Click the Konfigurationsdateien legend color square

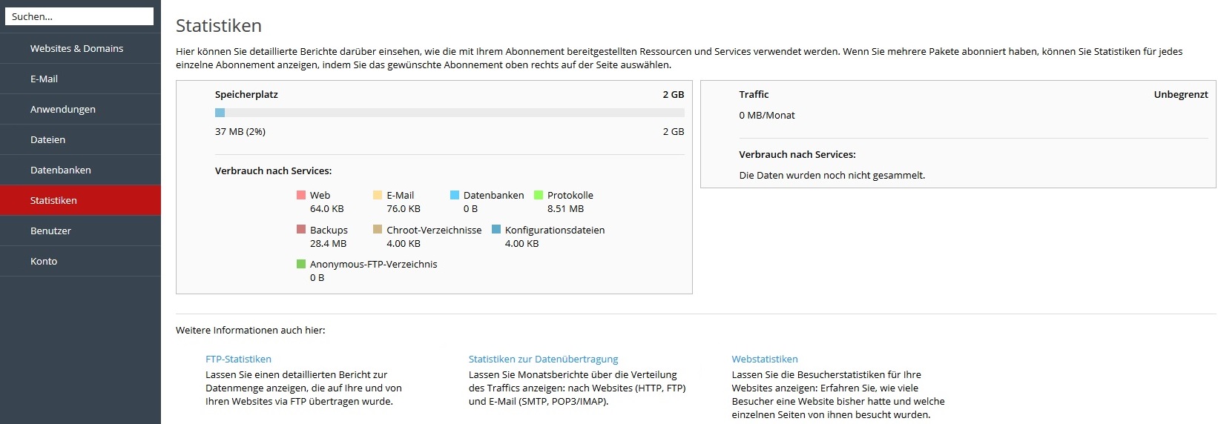(496, 230)
